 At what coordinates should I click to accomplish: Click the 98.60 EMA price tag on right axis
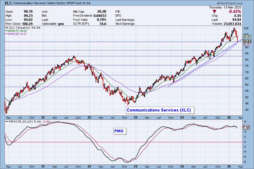[247, 37]
